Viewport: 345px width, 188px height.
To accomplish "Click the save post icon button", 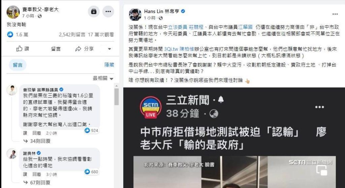I will [x=94, y=11].
